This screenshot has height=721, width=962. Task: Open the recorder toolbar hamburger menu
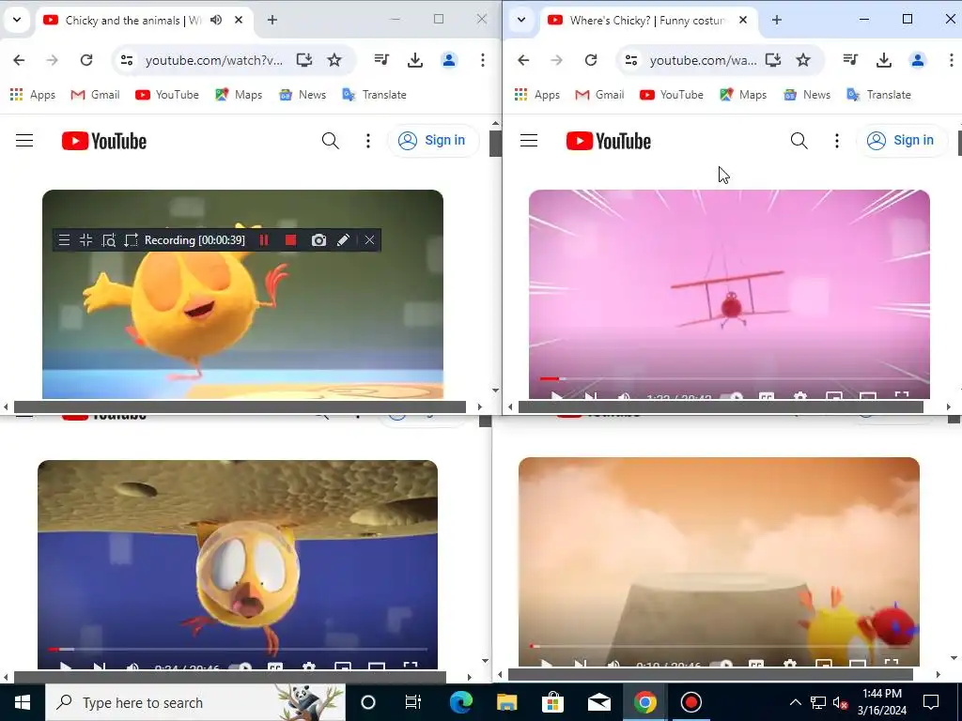coord(64,240)
